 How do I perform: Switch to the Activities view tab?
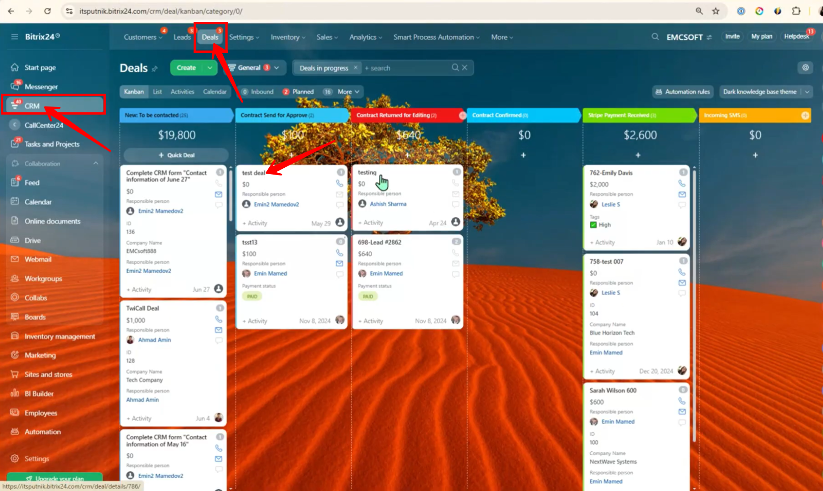[x=182, y=92]
